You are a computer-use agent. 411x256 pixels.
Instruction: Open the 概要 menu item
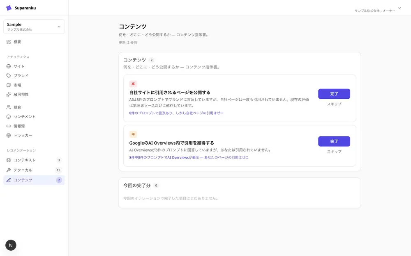pyautogui.click(x=34, y=42)
